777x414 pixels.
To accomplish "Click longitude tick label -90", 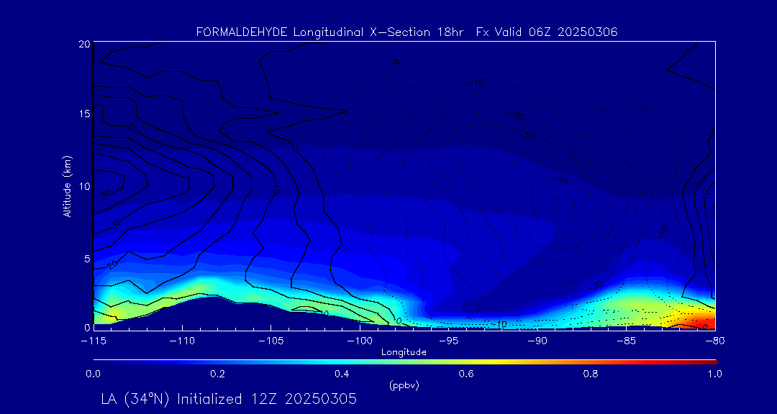I will click(x=537, y=341).
